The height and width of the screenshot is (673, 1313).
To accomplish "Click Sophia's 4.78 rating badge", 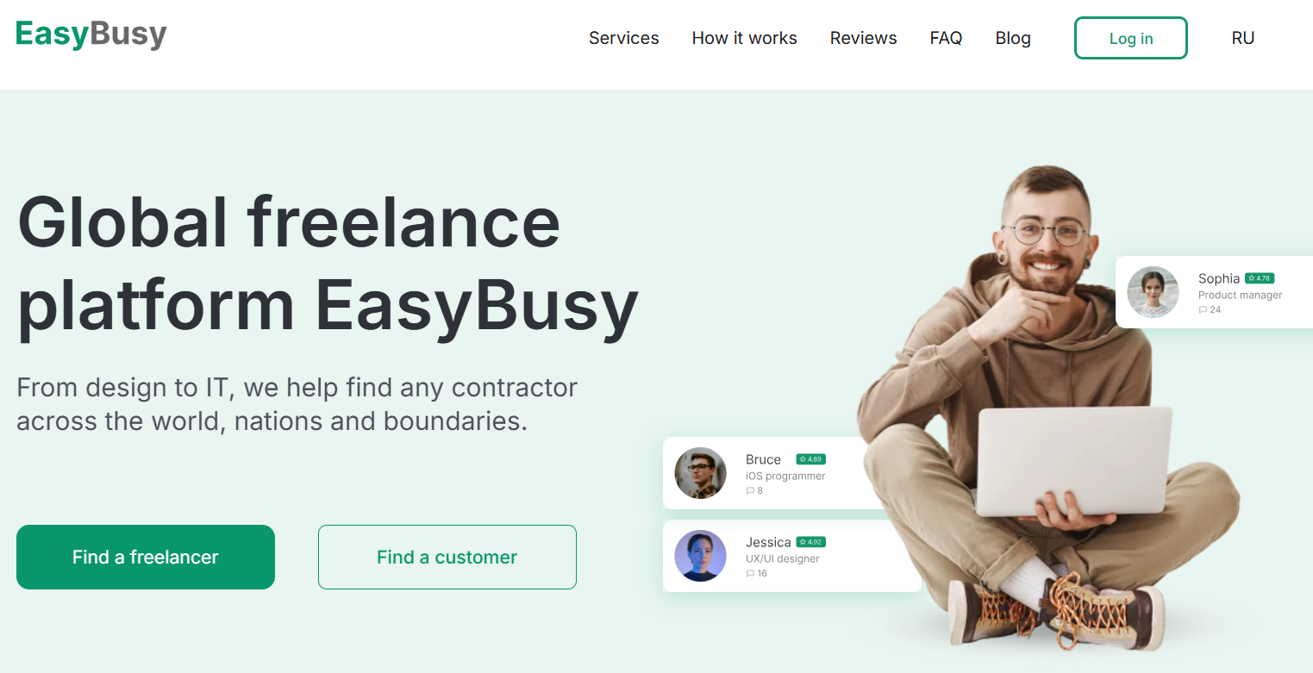I will 1260,278.
